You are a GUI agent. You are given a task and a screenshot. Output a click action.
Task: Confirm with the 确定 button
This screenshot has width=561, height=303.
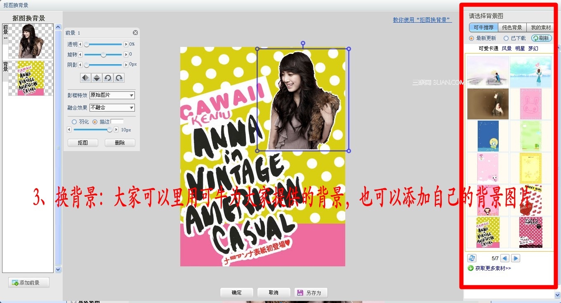(237, 293)
